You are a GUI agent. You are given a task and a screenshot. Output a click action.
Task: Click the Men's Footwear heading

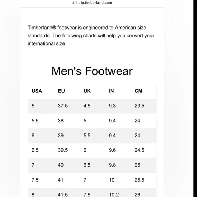[92, 71]
